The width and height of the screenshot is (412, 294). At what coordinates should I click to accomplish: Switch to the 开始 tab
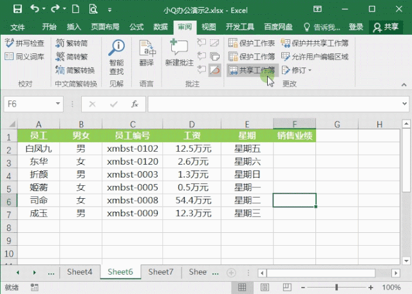(x=50, y=27)
